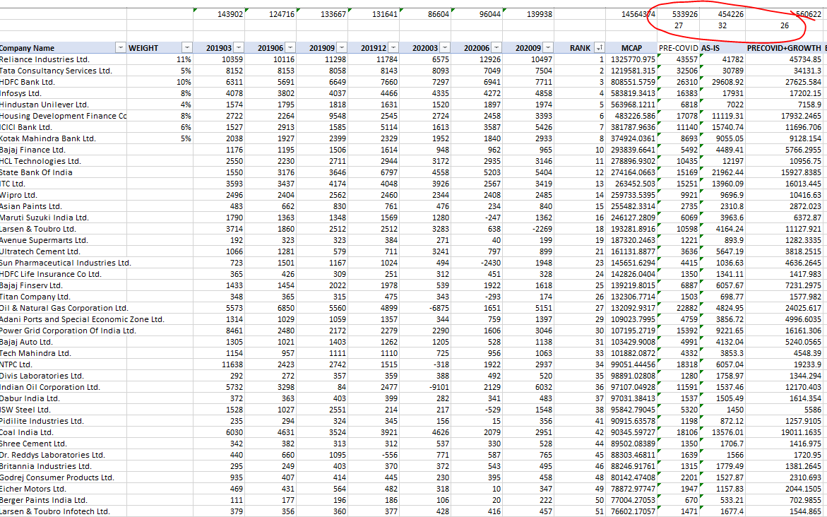Select the 202003 value -6875 for ONGC
Image resolution: width=827 pixels, height=517 pixels.
pos(425,308)
